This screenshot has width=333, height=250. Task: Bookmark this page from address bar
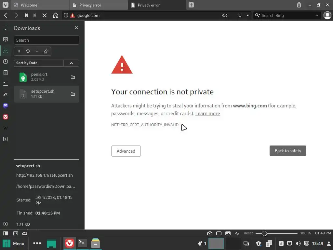coord(240,15)
